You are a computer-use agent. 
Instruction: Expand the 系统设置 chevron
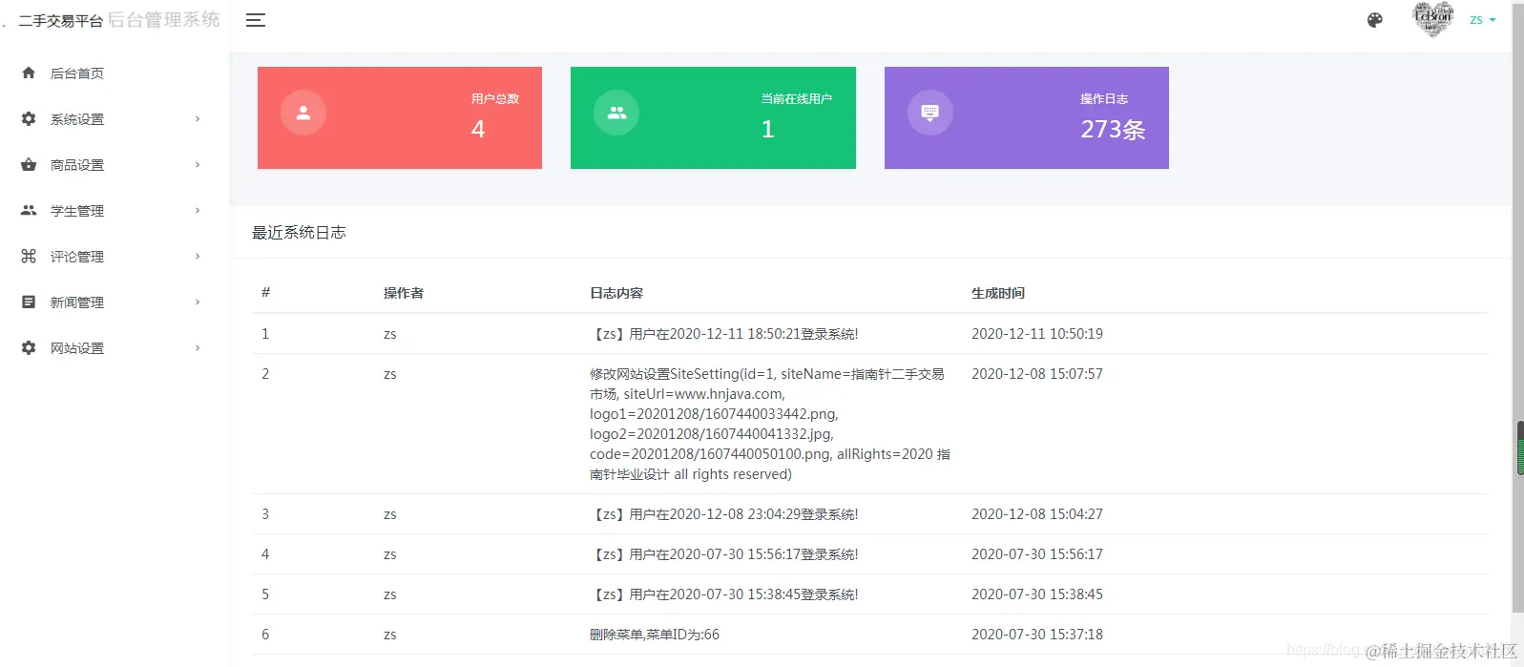(198, 119)
